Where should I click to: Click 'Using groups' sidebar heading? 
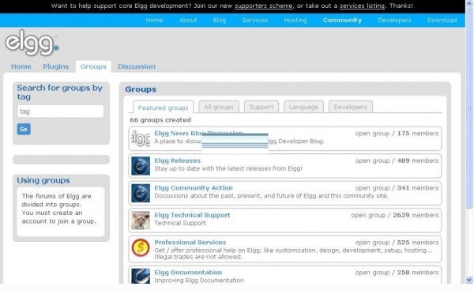coord(43,180)
